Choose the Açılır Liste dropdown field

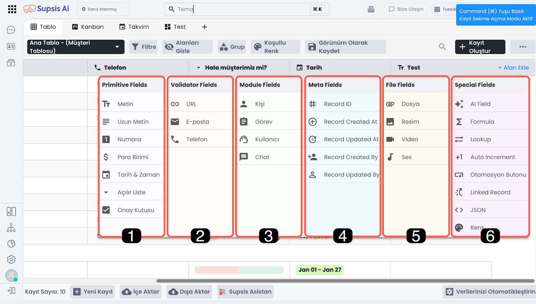(x=131, y=192)
